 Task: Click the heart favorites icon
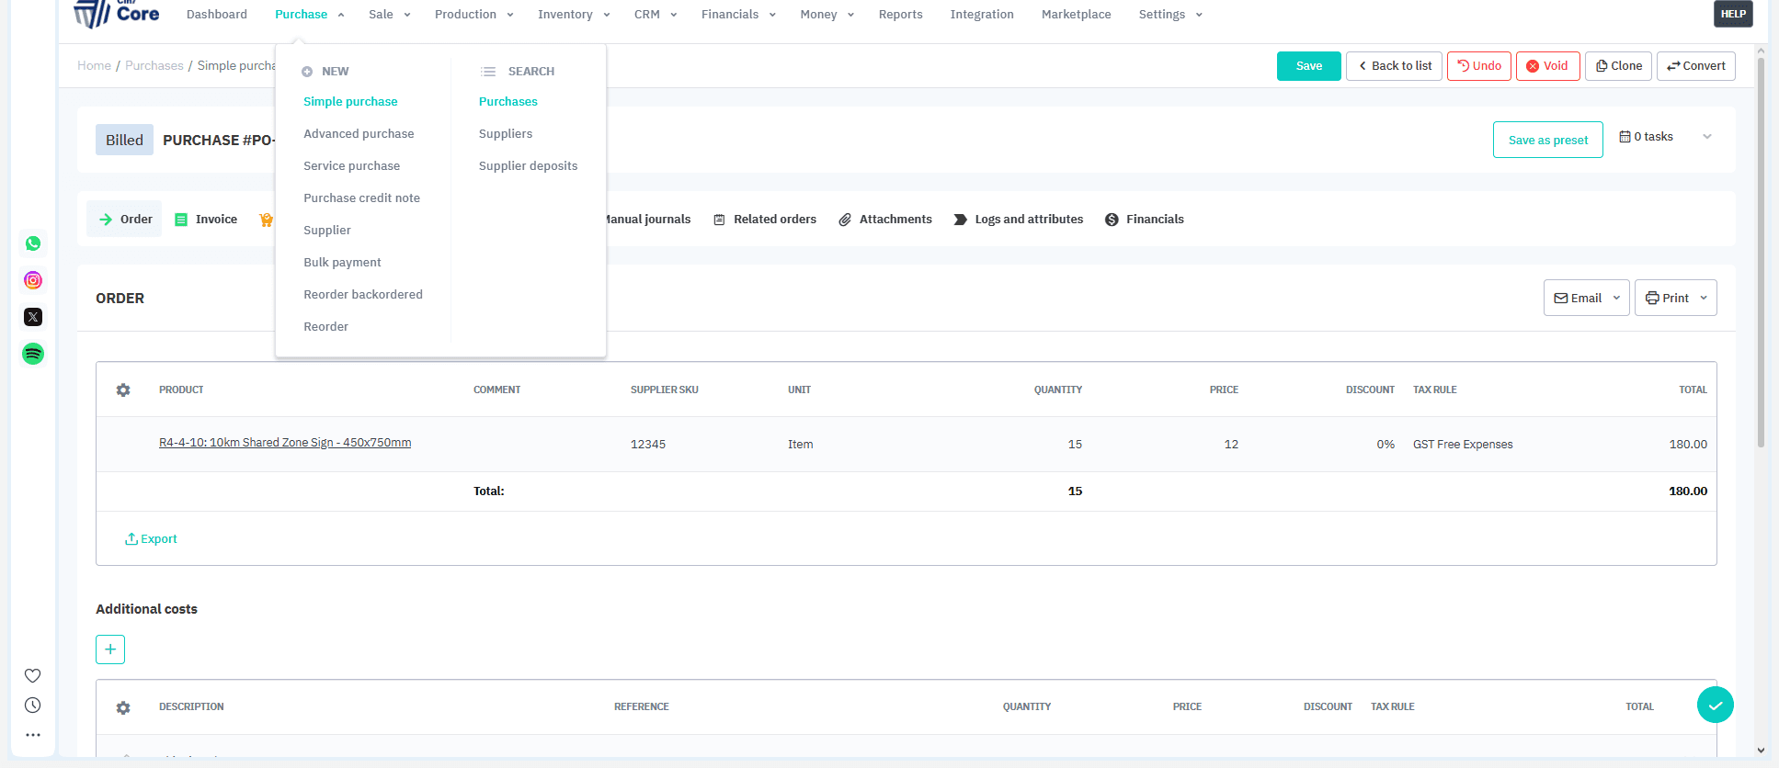[x=32, y=675]
